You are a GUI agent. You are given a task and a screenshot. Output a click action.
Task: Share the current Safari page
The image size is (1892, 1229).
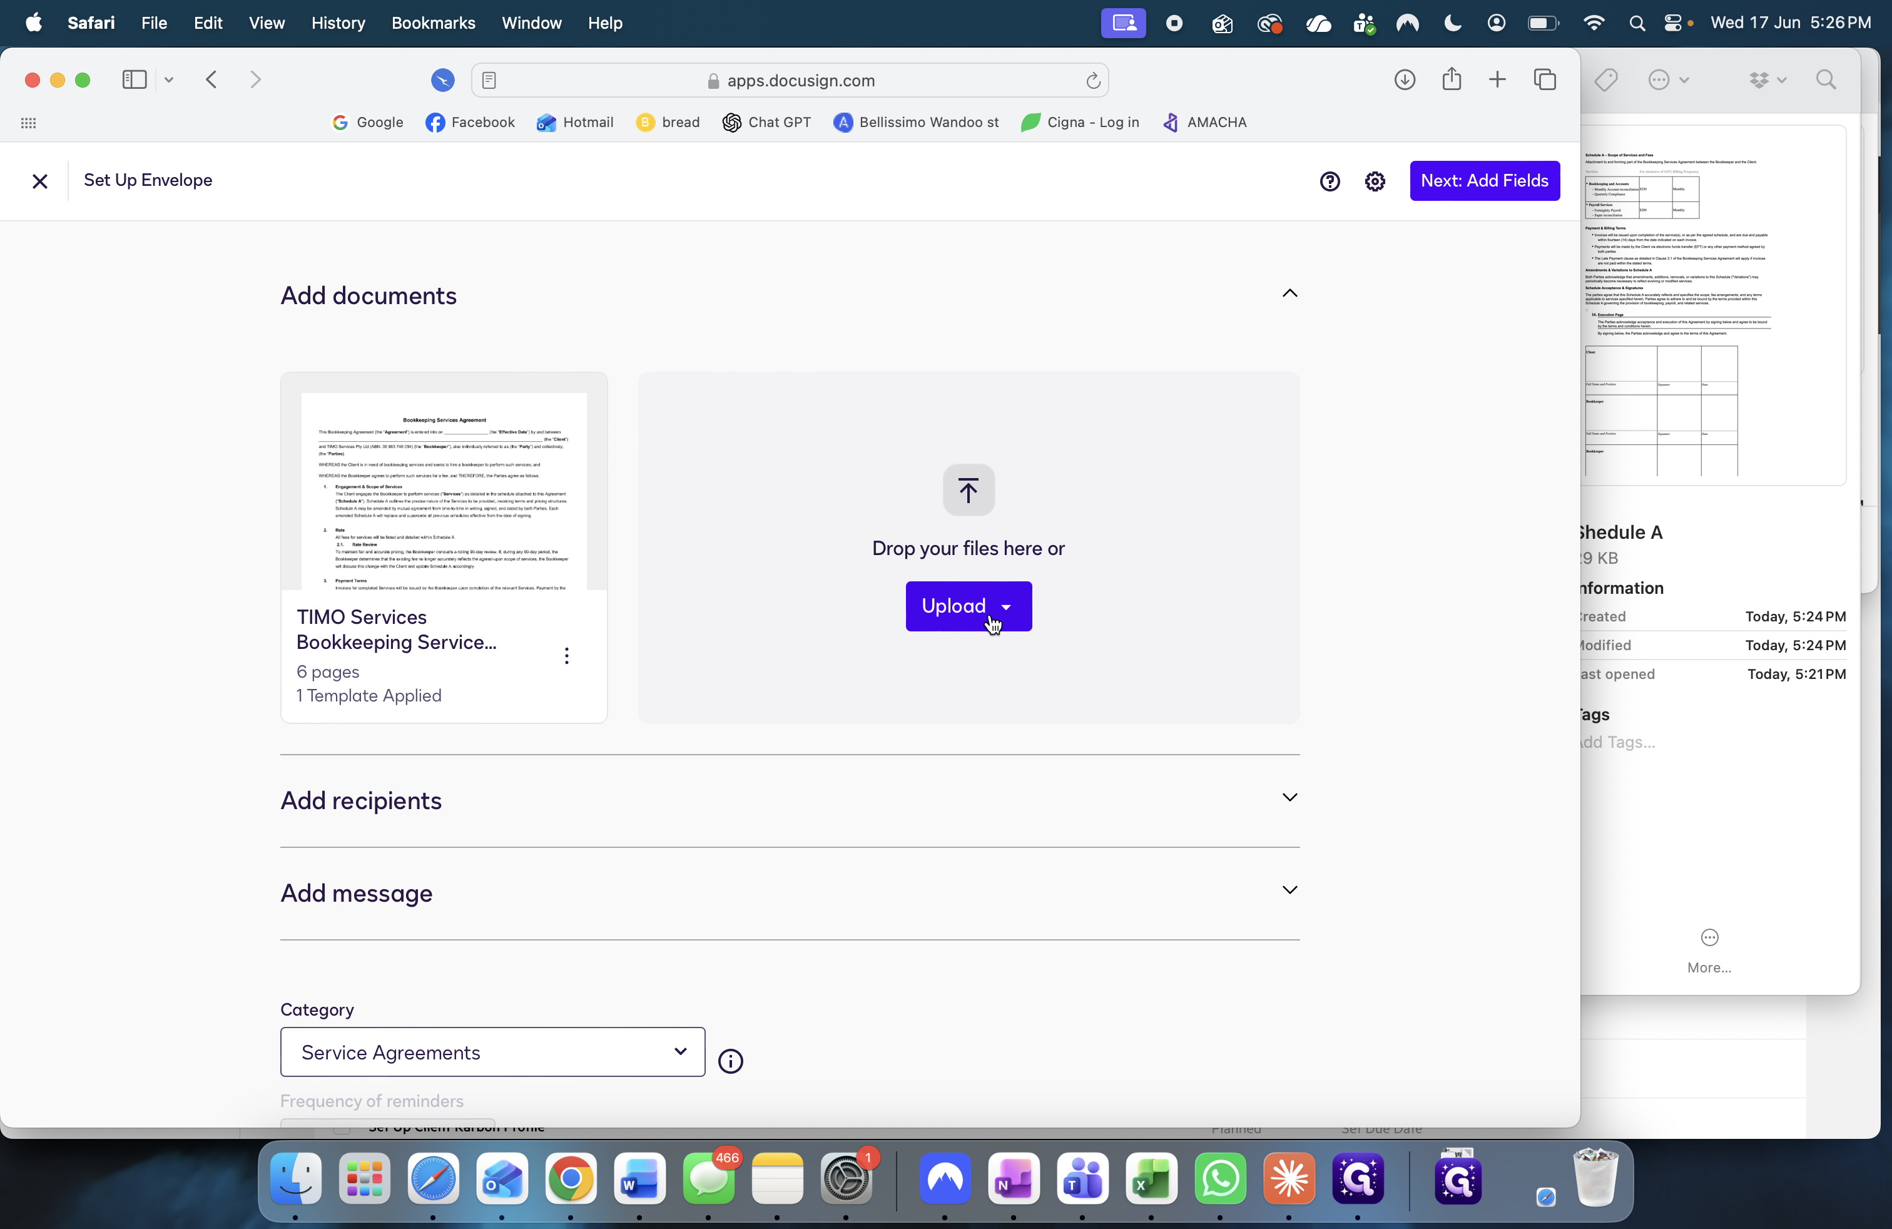click(x=1452, y=79)
